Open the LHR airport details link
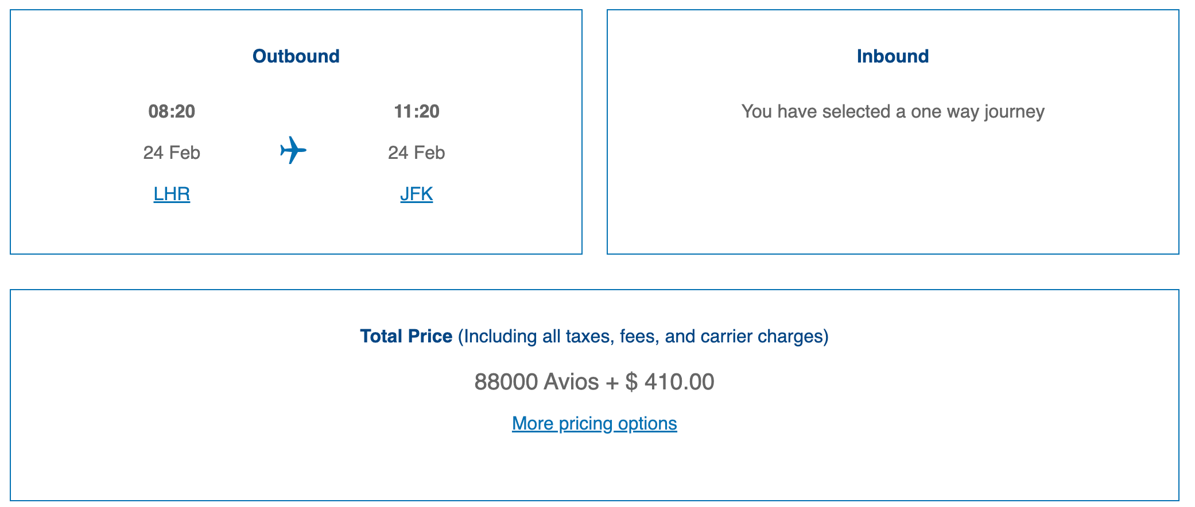This screenshot has width=1195, height=507. click(x=170, y=194)
